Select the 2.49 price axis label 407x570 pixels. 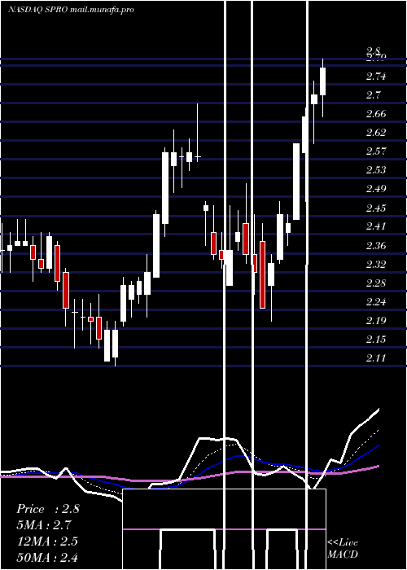[x=376, y=189]
